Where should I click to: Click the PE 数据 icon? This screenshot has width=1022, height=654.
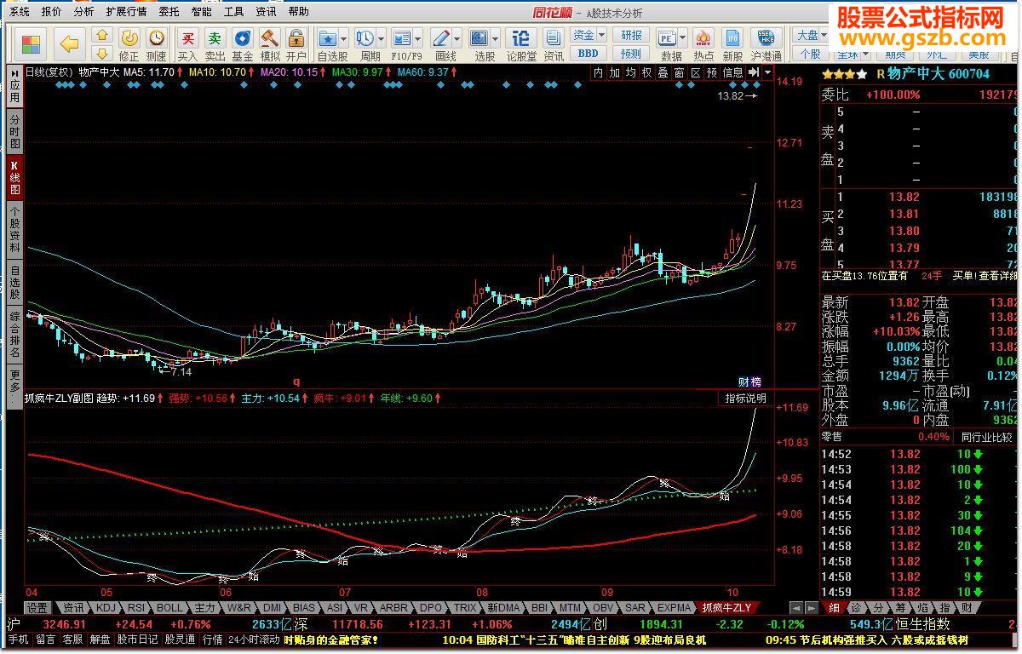point(668,38)
